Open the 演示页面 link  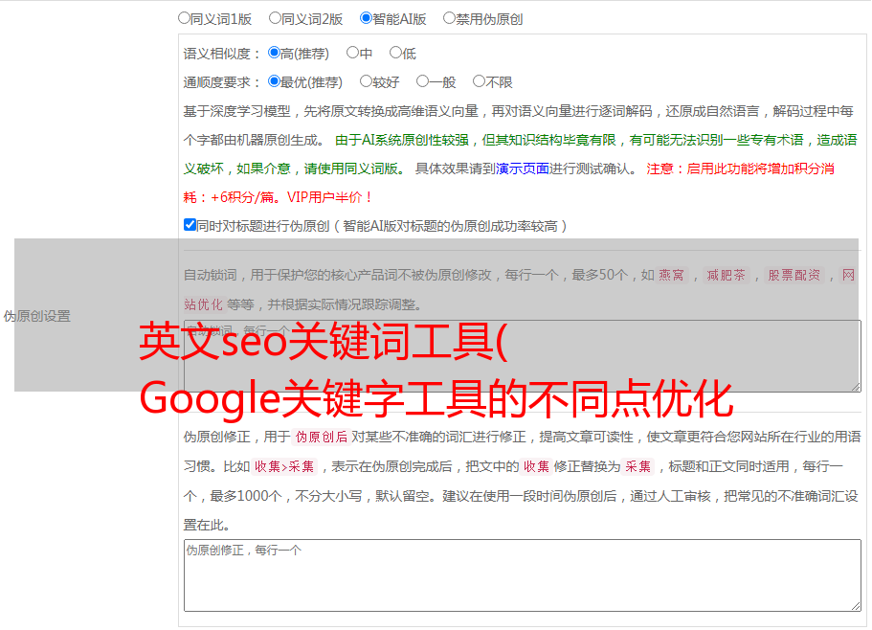(522, 169)
